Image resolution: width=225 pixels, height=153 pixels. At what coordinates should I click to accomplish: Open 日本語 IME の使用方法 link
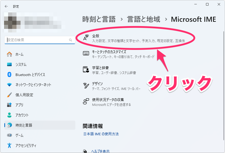click(x=101, y=134)
